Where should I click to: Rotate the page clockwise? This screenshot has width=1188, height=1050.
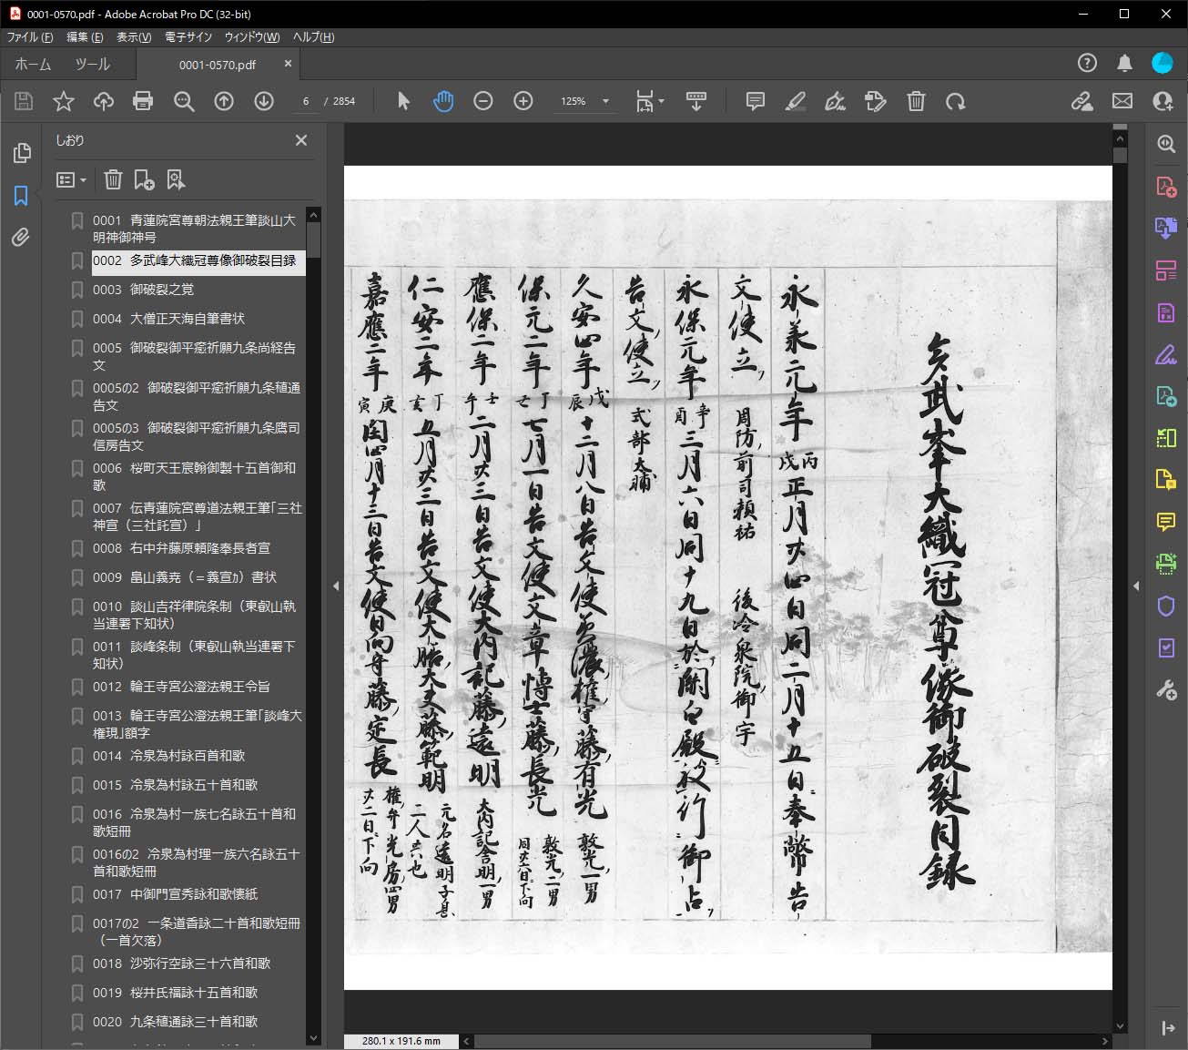[955, 101]
